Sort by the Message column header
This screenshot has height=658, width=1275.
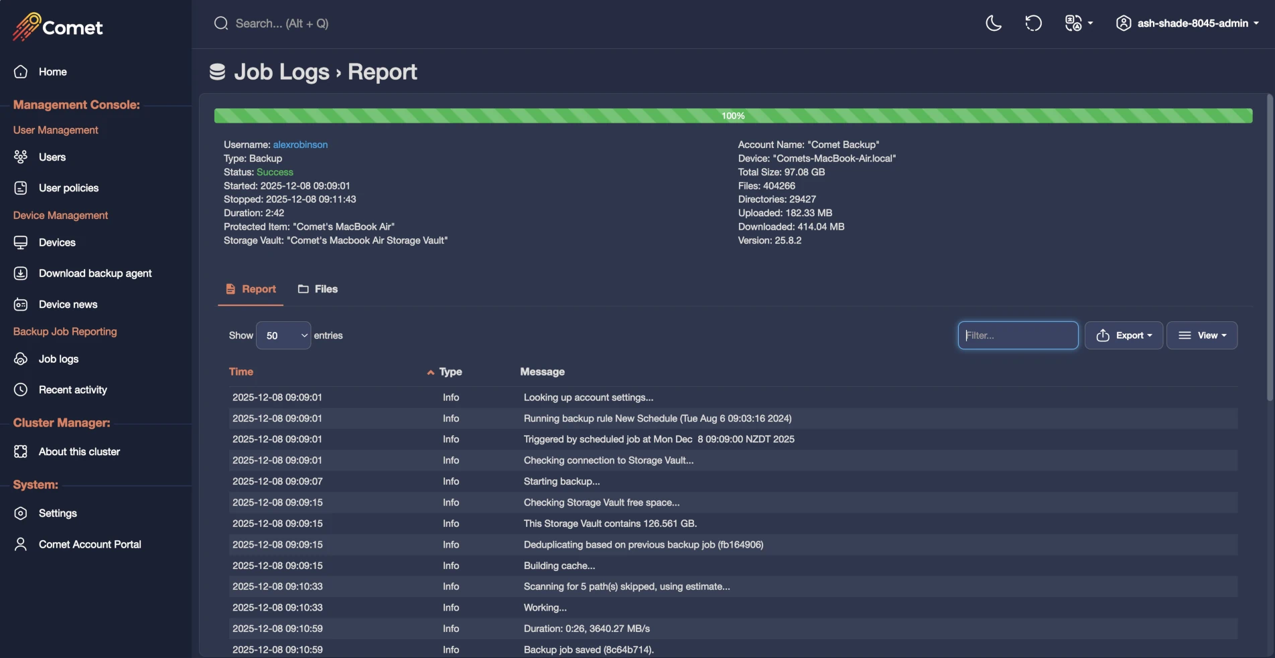pos(542,372)
